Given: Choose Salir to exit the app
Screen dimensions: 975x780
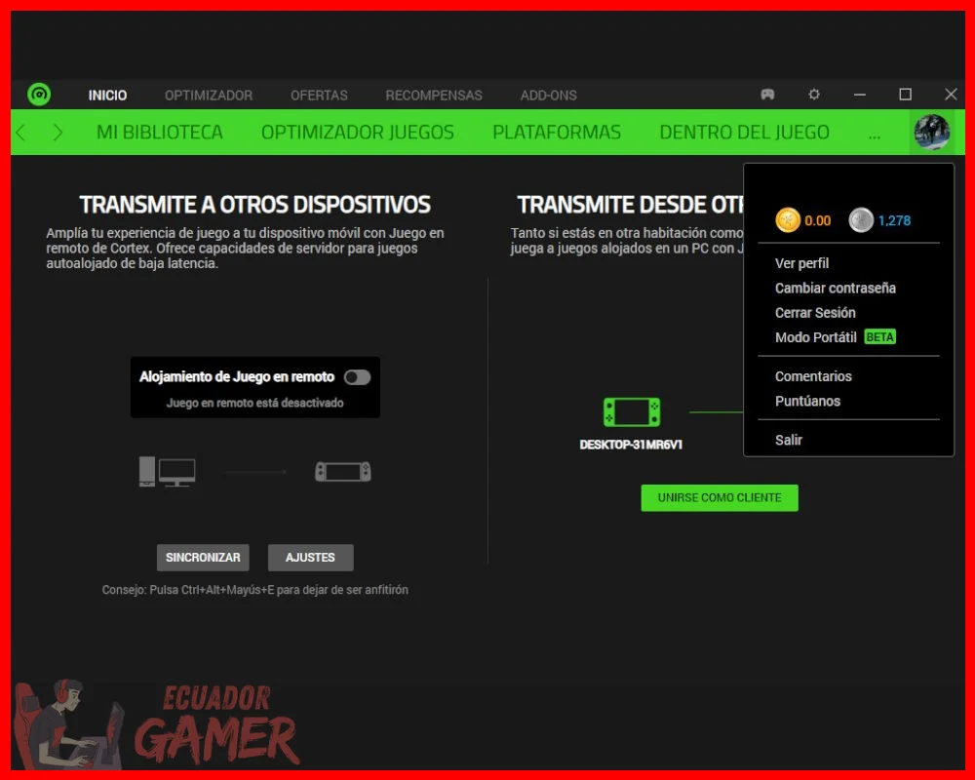Looking at the screenshot, I should coord(789,440).
